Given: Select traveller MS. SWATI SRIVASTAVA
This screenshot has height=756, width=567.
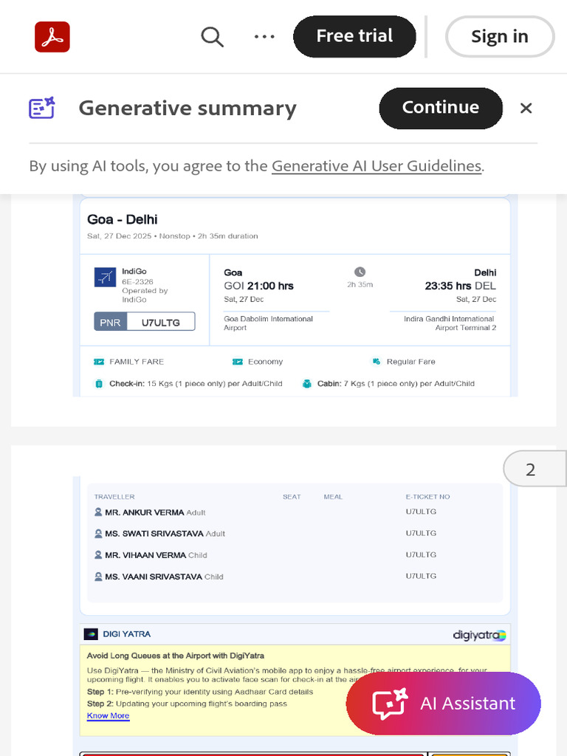Looking at the screenshot, I should click(x=154, y=534).
